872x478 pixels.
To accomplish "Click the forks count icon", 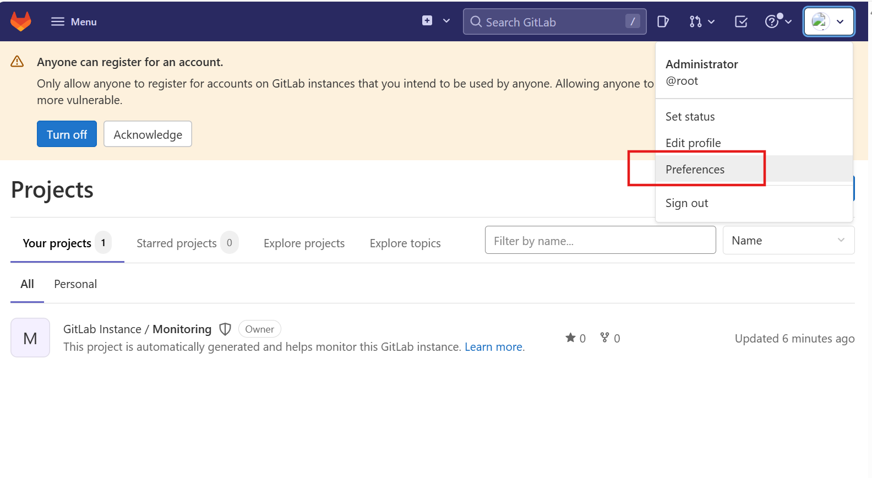I will [x=604, y=338].
